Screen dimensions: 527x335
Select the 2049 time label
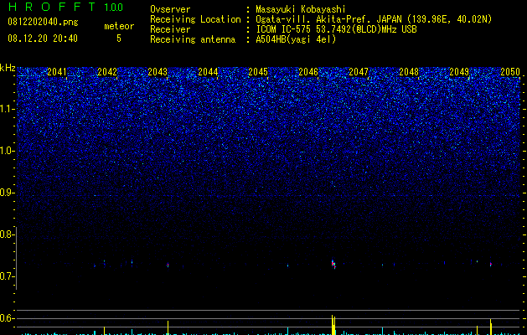459,71
